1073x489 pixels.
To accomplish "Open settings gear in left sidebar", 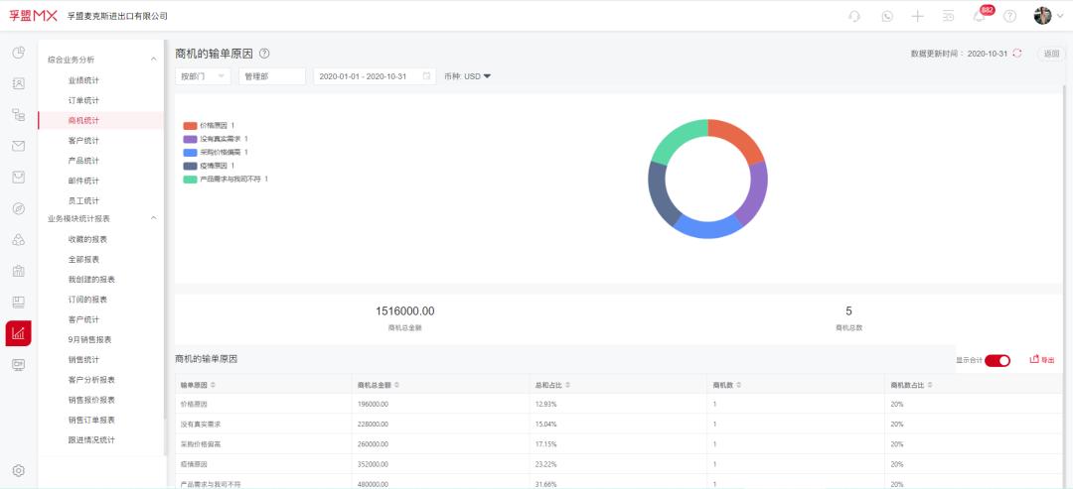I will tap(18, 470).
